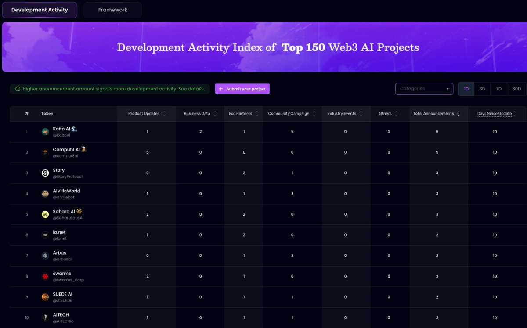Click the AITECH token name
This screenshot has width=527, height=328.
click(x=61, y=315)
